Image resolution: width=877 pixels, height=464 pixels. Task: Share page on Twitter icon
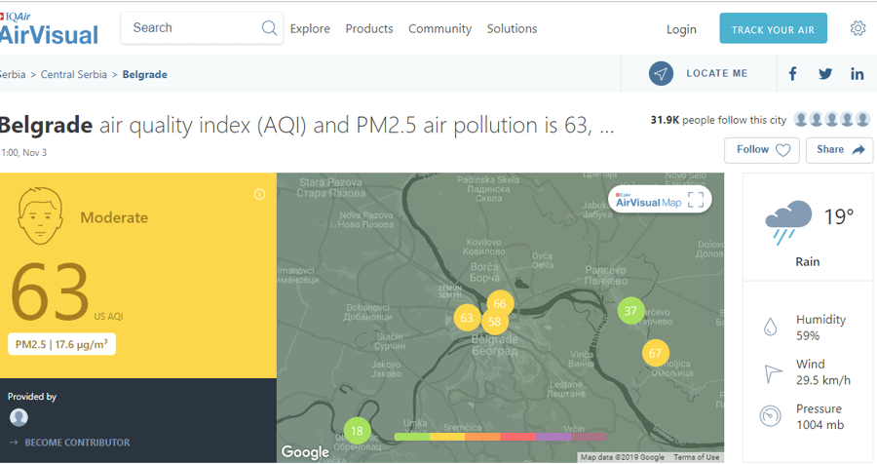(825, 74)
